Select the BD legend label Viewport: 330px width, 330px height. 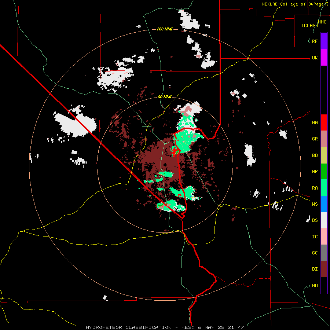315,155
